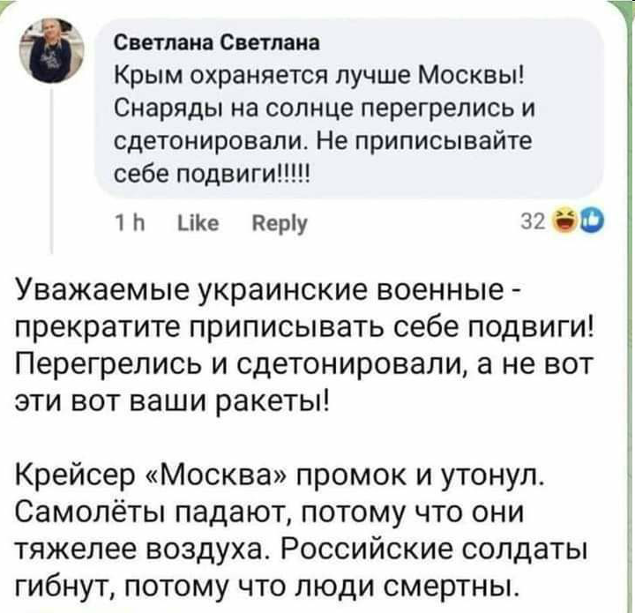Click the blue thumbs-up reaction icon
Image resolution: width=635 pixels, height=613 pixels.
coord(592,221)
